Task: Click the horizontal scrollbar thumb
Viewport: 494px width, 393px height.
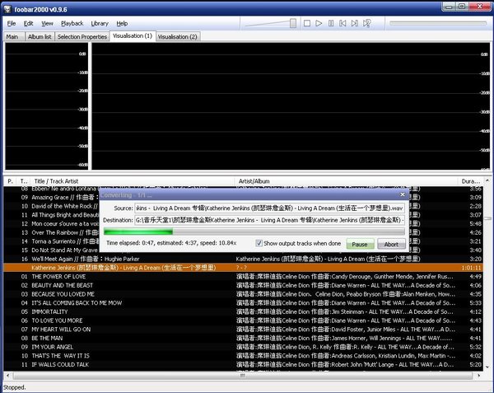Action: tap(243, 376)
